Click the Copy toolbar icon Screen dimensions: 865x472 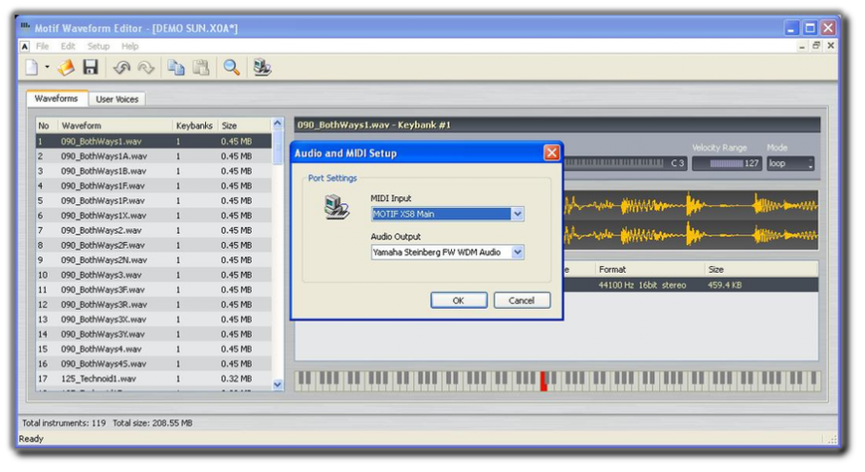176,68
